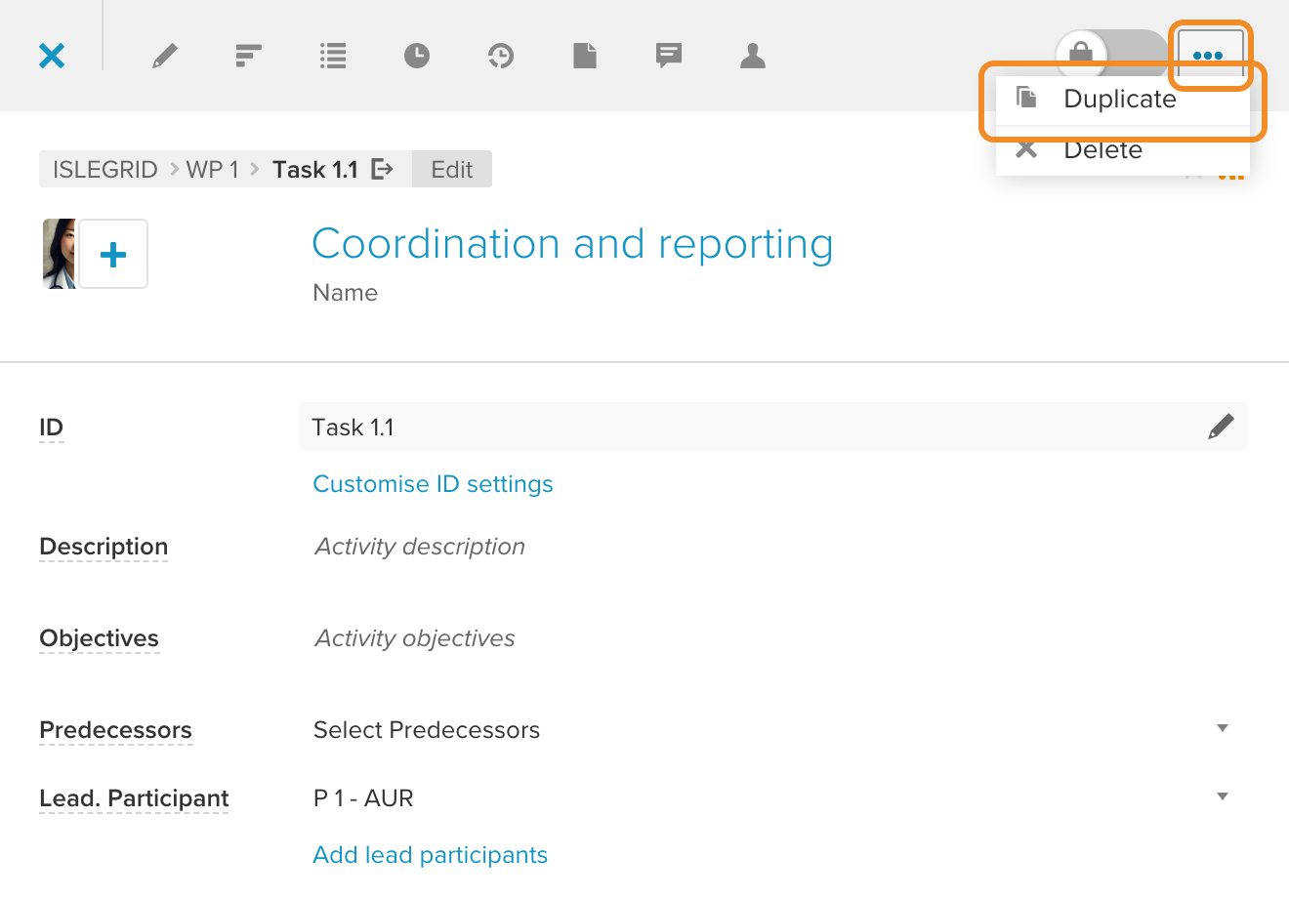Click the Task 1.1 ID field
Viewport: 1289px width, 898px height.
(773, 427)
